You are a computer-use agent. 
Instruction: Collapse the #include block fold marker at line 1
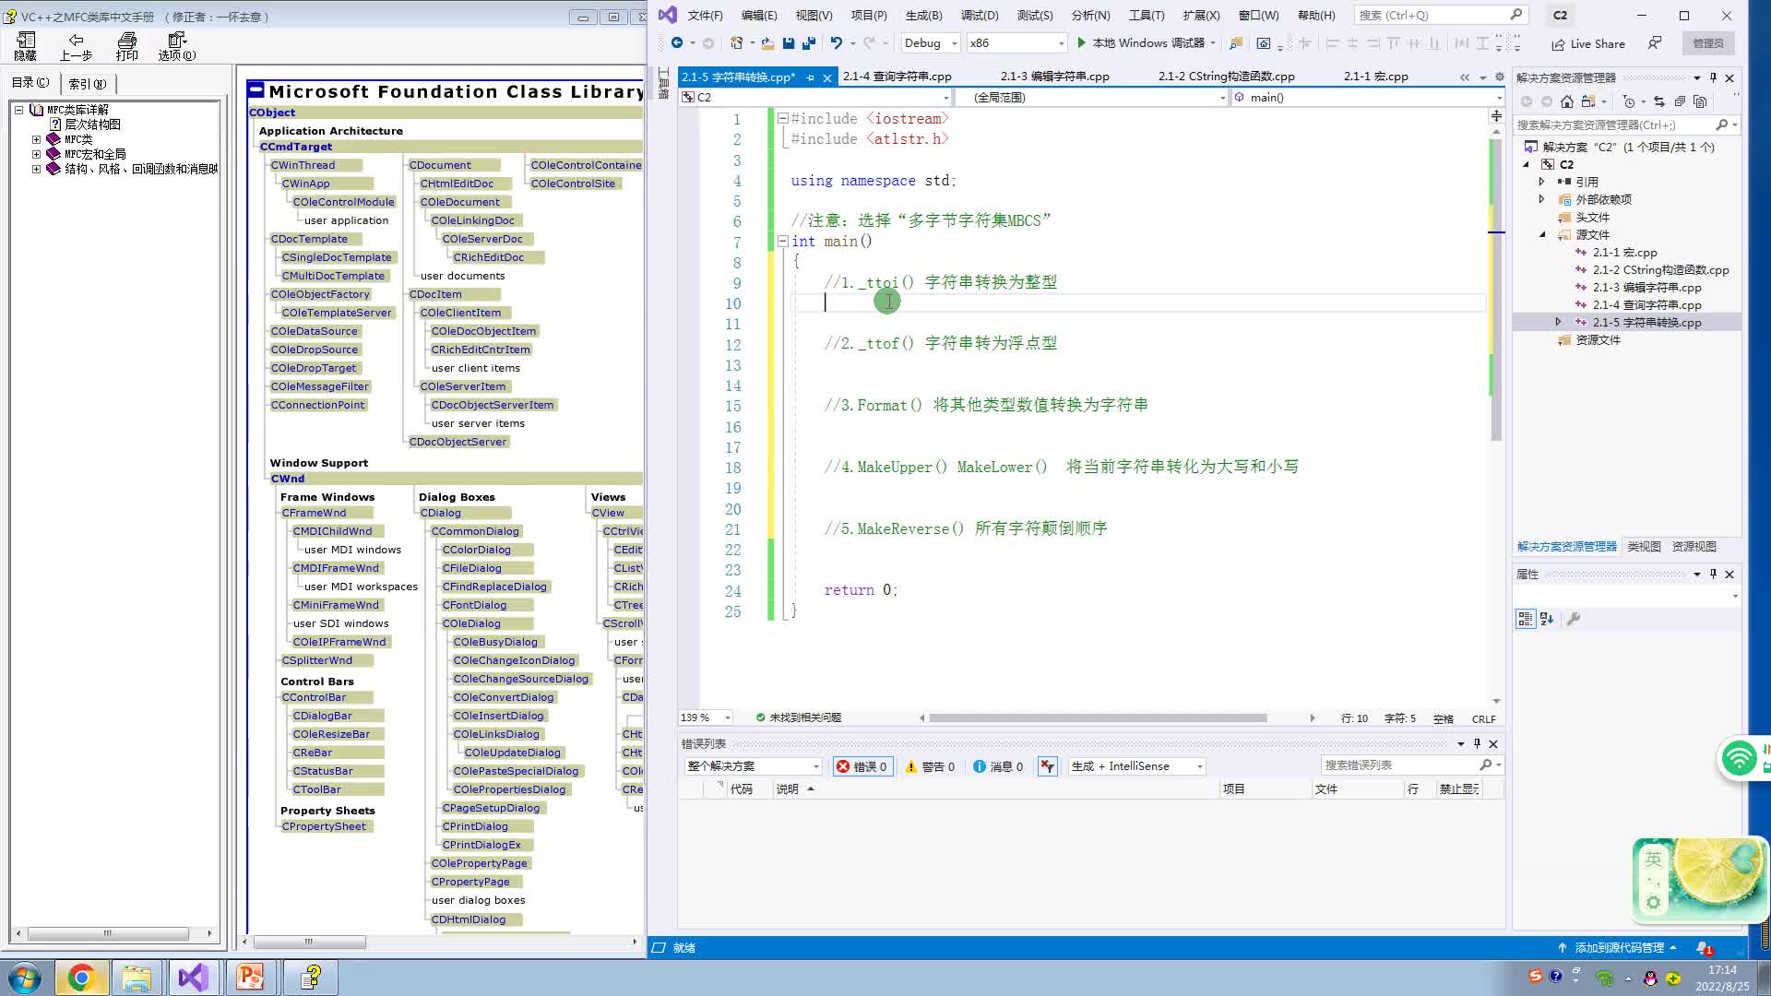point(782,118)
